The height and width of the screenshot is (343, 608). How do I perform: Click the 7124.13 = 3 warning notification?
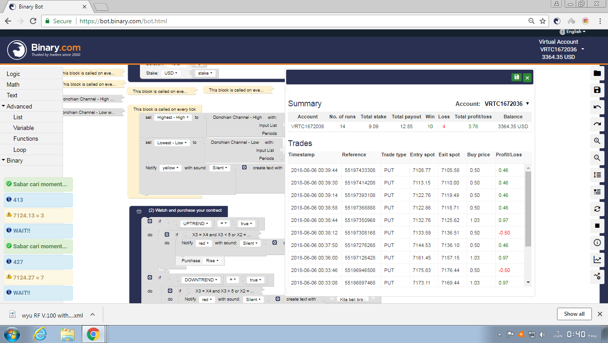38,215
